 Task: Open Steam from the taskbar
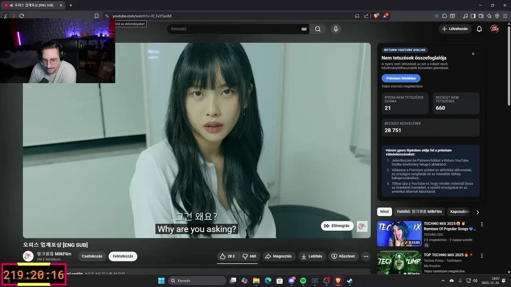pos(350,281)
